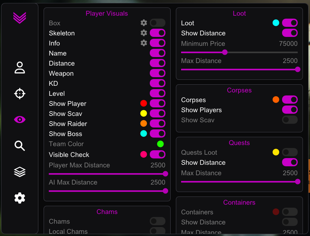310x236 pixels.
Task: Turn on Corpses Show Scav toggle
Action: 290,120
